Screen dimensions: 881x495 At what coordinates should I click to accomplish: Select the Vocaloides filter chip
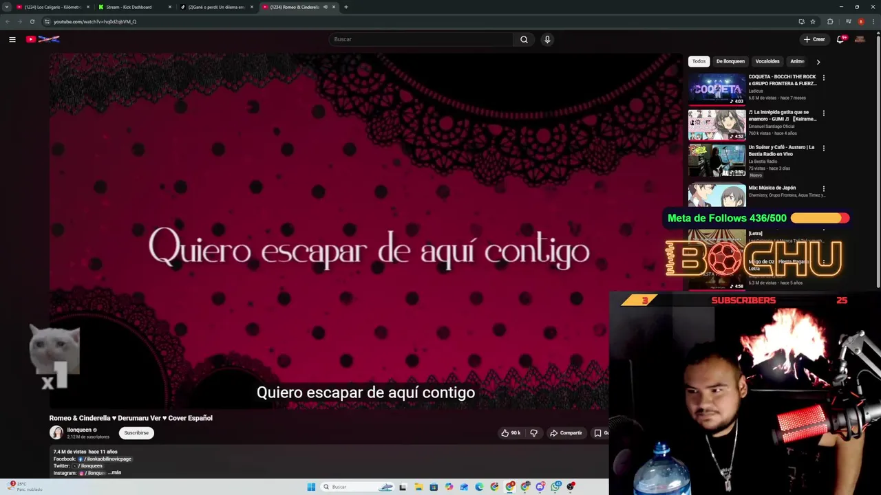pos(767,61)
